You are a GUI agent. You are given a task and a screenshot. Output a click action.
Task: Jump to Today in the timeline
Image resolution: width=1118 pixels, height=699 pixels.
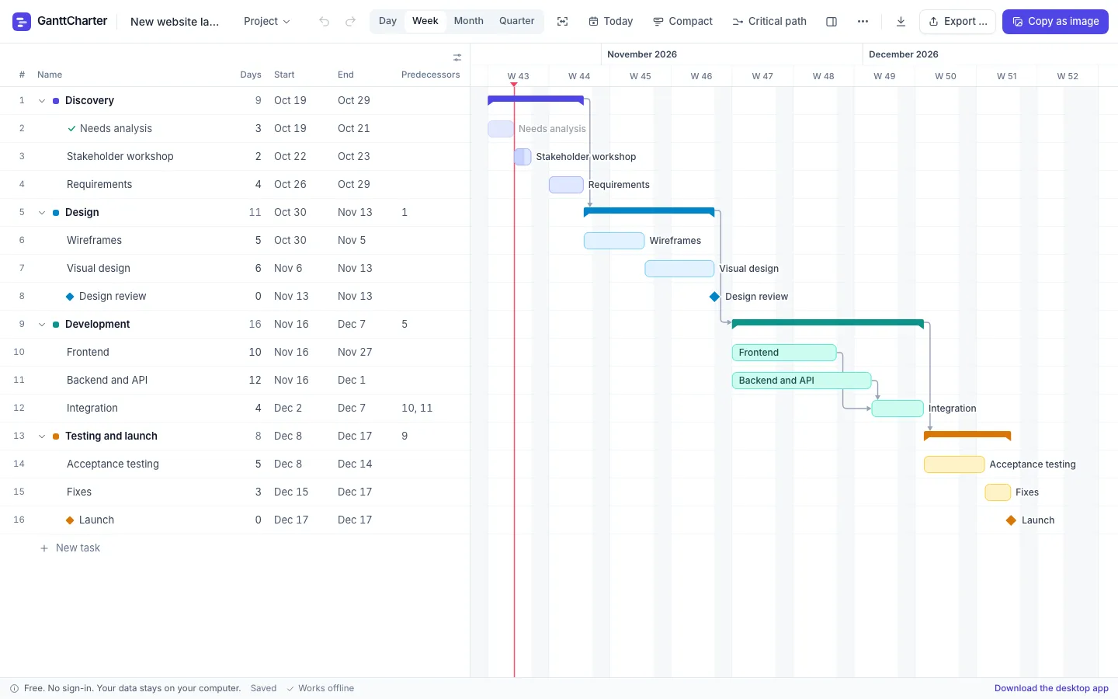[610, 22]
